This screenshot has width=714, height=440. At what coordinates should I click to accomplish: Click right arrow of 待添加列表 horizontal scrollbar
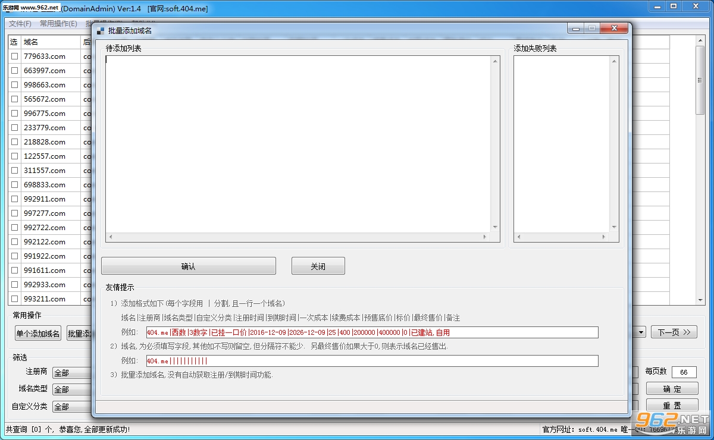486,237
